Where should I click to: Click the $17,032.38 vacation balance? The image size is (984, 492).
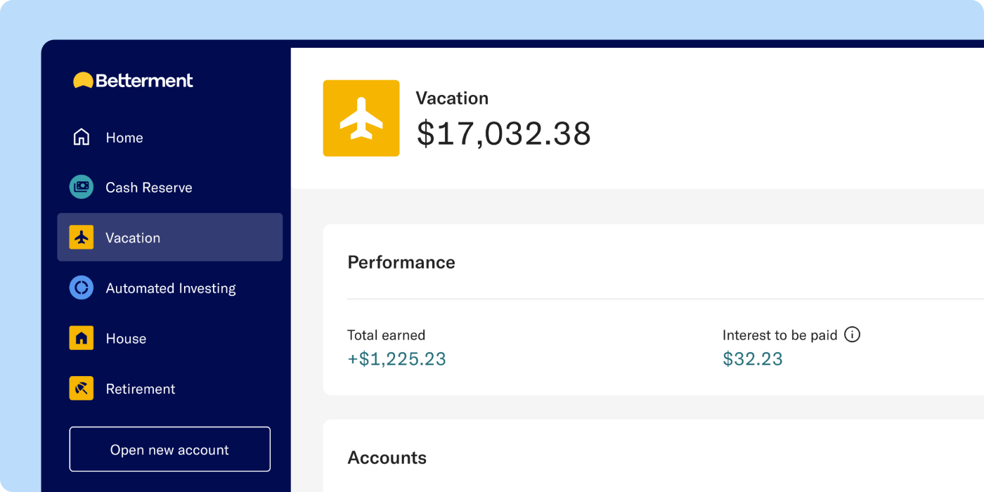[503, 134]
